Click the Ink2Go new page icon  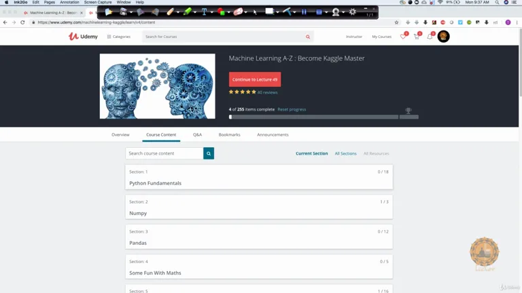(x=108, y=12)
